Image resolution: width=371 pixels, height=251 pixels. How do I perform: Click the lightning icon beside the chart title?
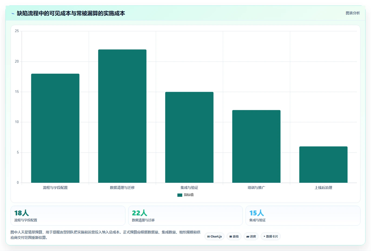(x=13, y=13)
